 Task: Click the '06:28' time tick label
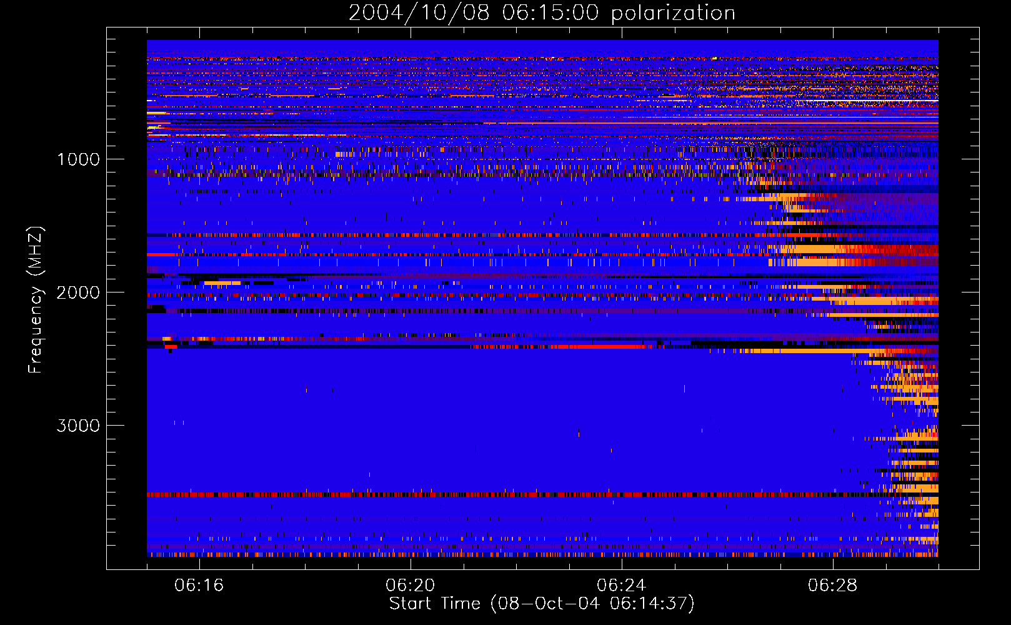click(x=833, y=586)
